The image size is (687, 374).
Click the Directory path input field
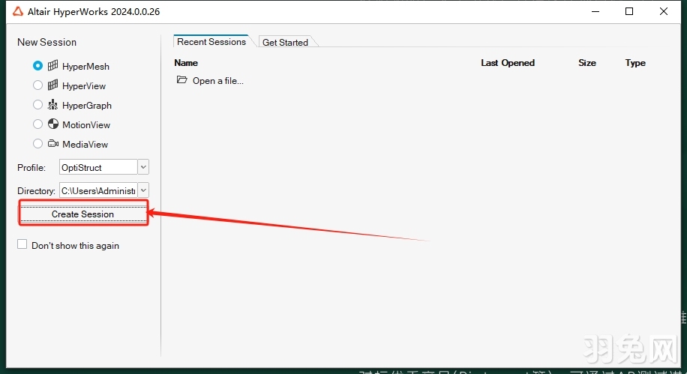pyautogui.click(x=98, y=190)
